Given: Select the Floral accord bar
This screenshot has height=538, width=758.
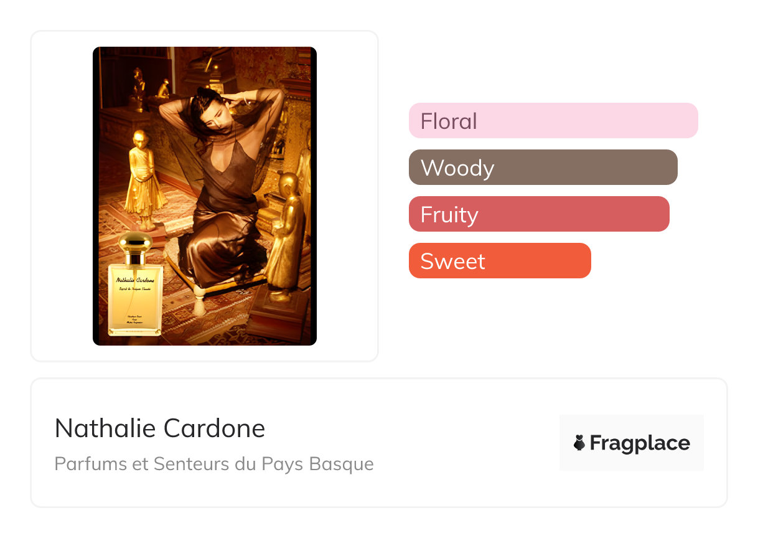Looking at the screenshot, I should [x=553, y=120].
